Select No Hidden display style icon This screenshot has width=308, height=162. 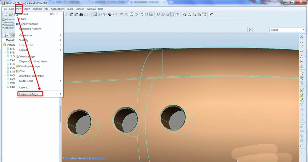tap(168, 14)
